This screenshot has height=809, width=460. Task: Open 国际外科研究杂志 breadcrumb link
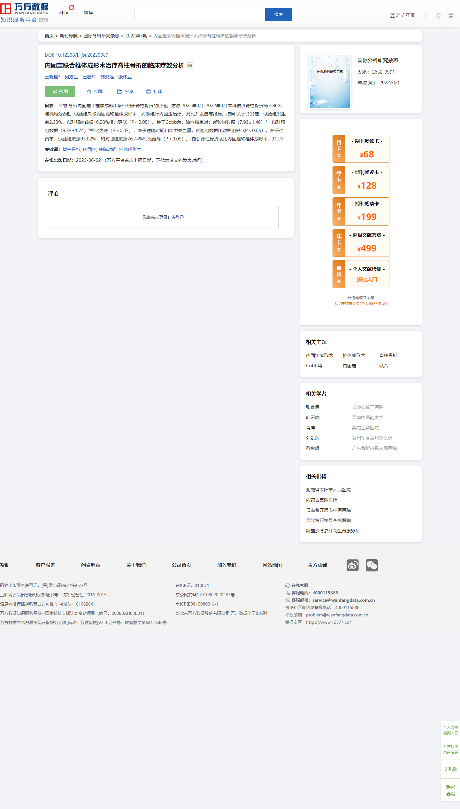pos(101,36)
